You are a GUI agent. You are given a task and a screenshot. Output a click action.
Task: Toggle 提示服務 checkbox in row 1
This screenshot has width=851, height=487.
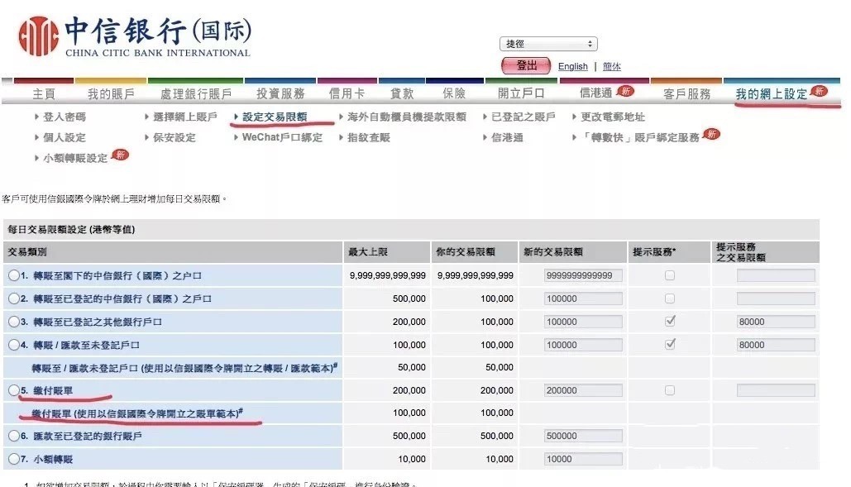(x=670, y=275)
